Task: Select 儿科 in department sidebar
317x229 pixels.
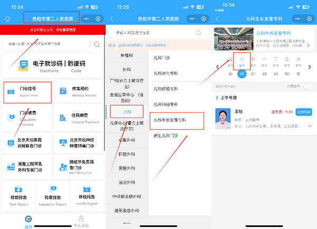Action: tap(127, 112)
